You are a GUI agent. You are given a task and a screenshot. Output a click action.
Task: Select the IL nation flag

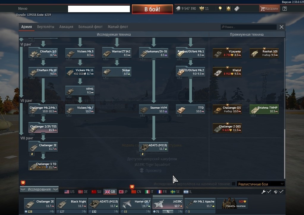click(x=188, y=192)
